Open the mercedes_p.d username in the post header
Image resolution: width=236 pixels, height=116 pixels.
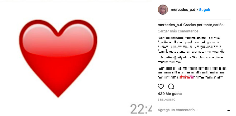[x=183, y=10]
